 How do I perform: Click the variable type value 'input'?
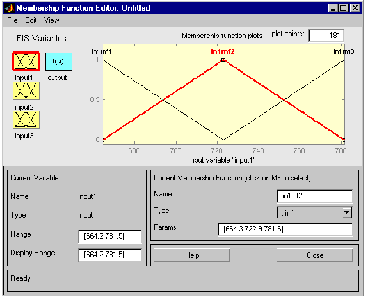coord(86,215)
